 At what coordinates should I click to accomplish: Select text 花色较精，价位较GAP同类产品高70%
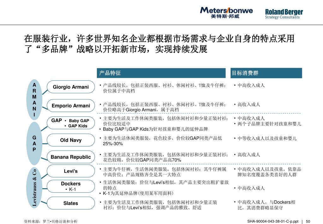pos(142,160)
